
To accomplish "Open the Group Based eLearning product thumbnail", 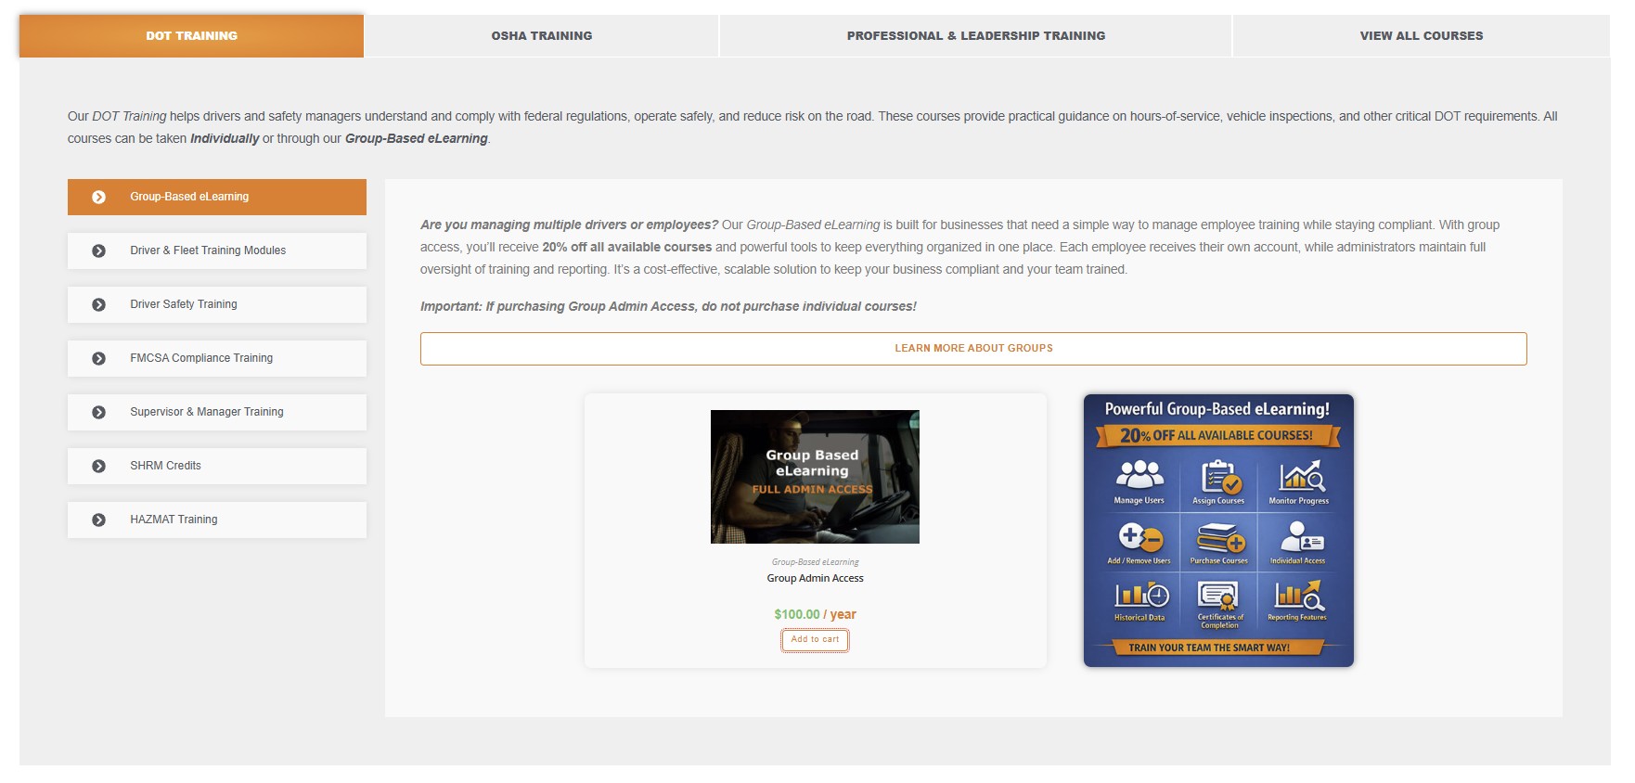I will (815, 477).
